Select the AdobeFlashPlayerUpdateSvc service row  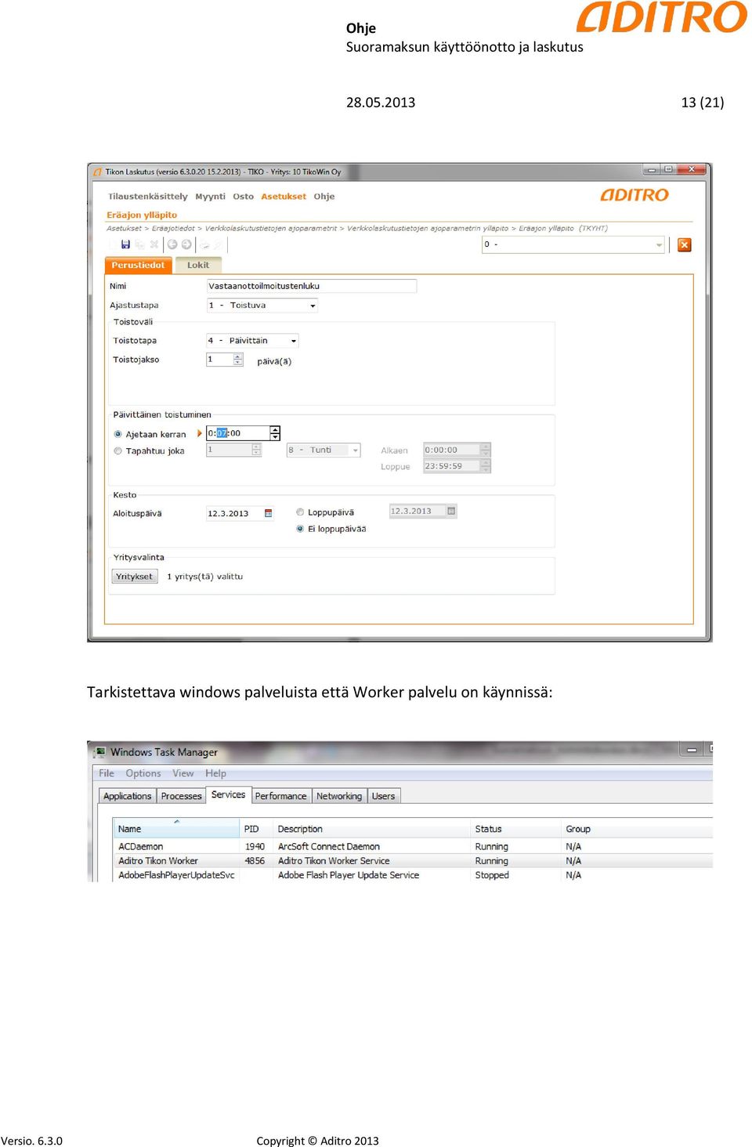[x=414, y=875]
